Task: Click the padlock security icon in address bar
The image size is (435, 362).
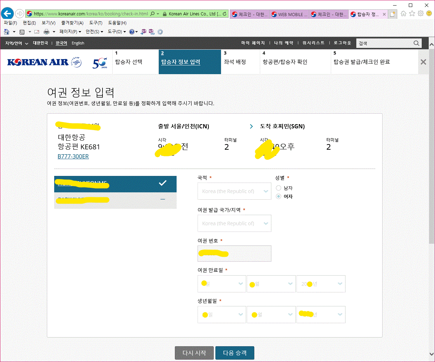Action: [164, 14]
